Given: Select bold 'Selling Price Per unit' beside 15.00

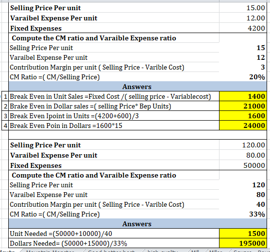Looking at the screenshot, I should point(45,8).
